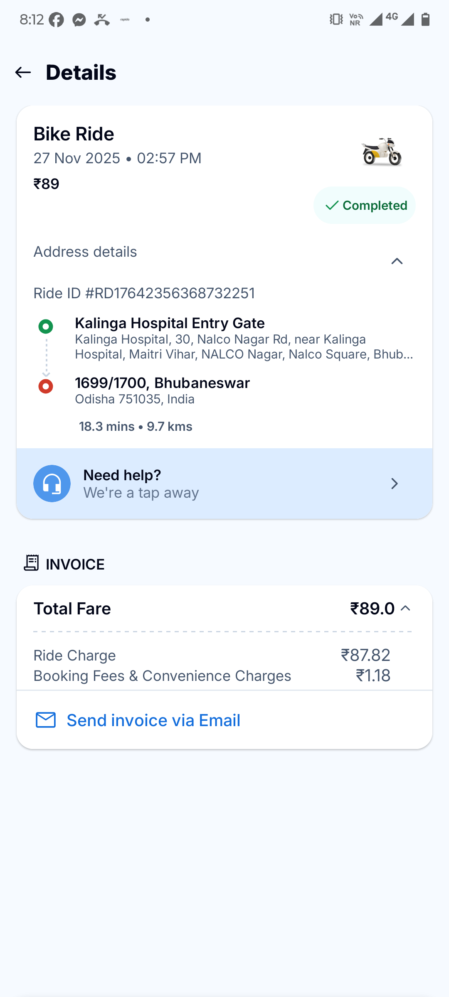Collapse the Address details section

397,261
